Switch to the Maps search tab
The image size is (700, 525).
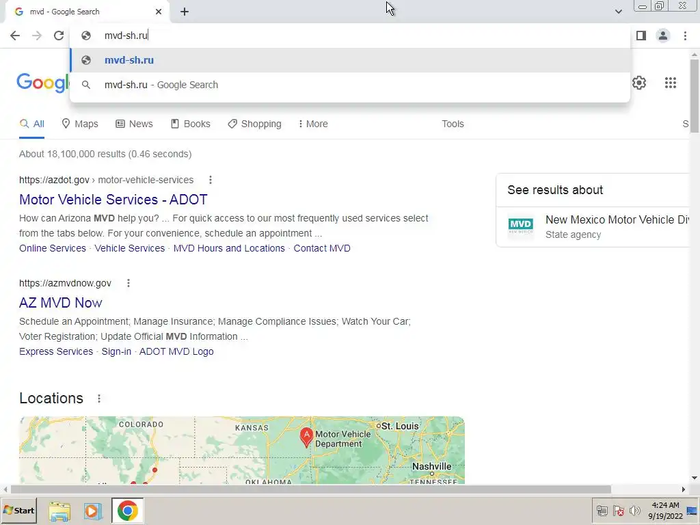point(80,124)
